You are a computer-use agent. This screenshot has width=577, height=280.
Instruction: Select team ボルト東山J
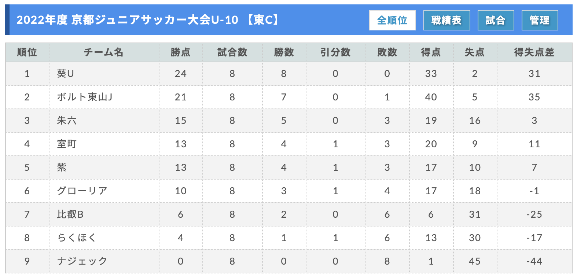tap(85, 97)
